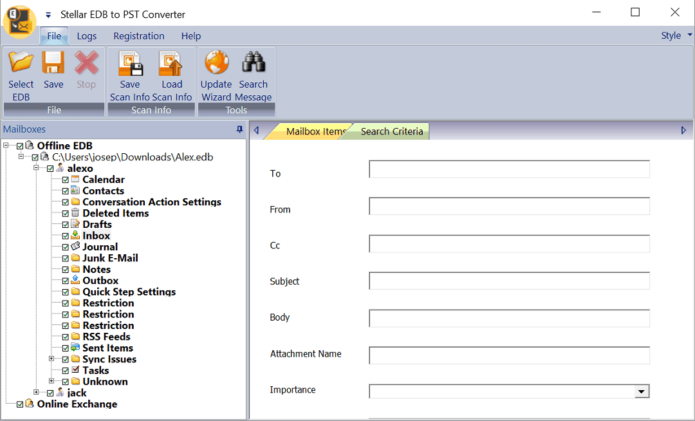This screenshot has width=695, height=421.
Task: Click the jack mailbox user icon
Action: coord(60,392)
